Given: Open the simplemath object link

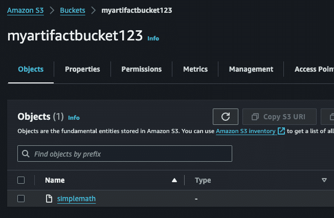Looking at the screenshot, I should pyautogui.click(x=76, y=199).
